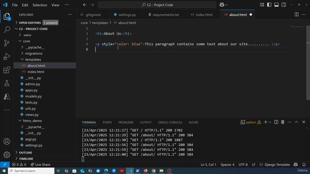Expand the Outline section

tap(16, 153)
